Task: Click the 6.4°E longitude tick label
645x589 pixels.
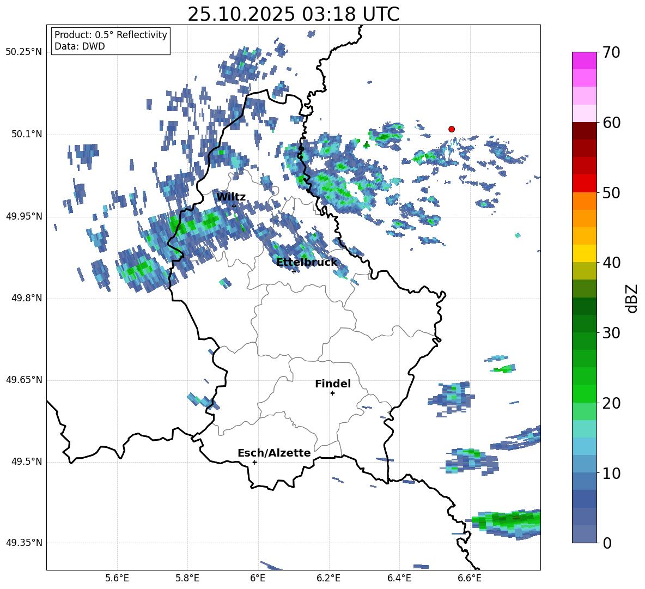Action: click(x=399, y=578)
